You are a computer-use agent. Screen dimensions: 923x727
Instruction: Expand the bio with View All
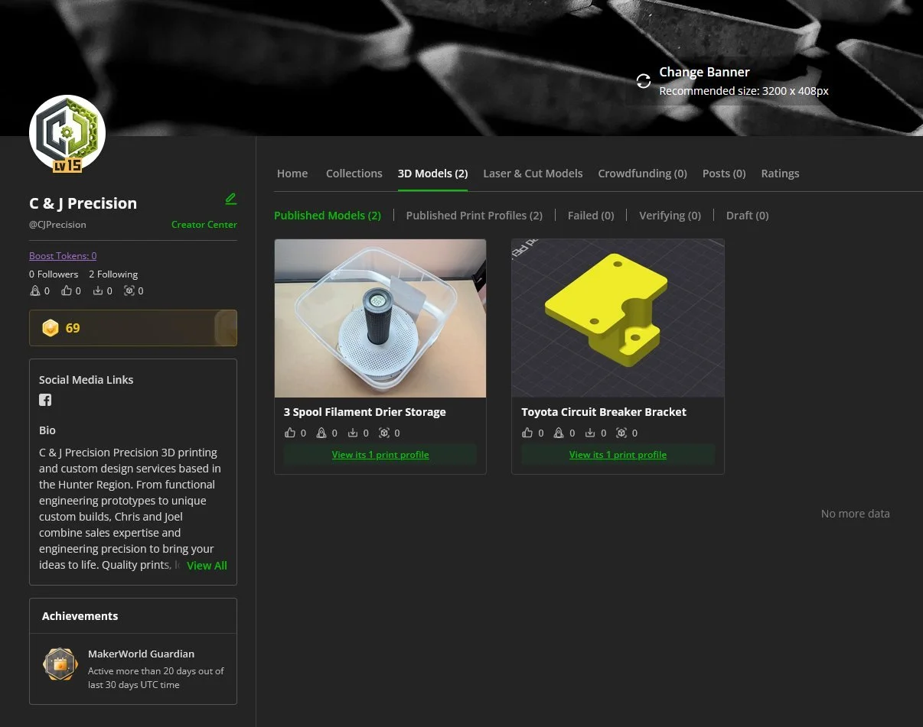[207, 565]
